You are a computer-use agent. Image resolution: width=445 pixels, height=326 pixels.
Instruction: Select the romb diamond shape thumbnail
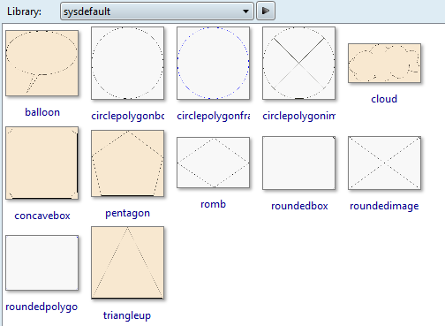(x=213, y=163)
